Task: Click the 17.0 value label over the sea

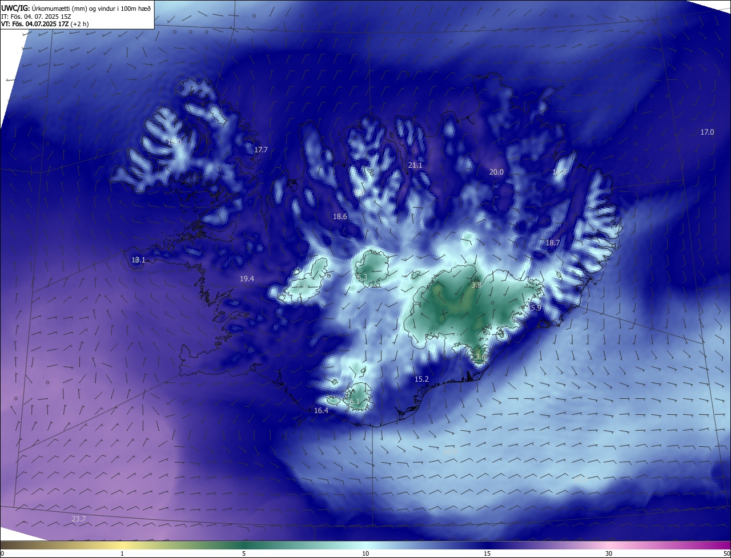Action: [707, 132]
